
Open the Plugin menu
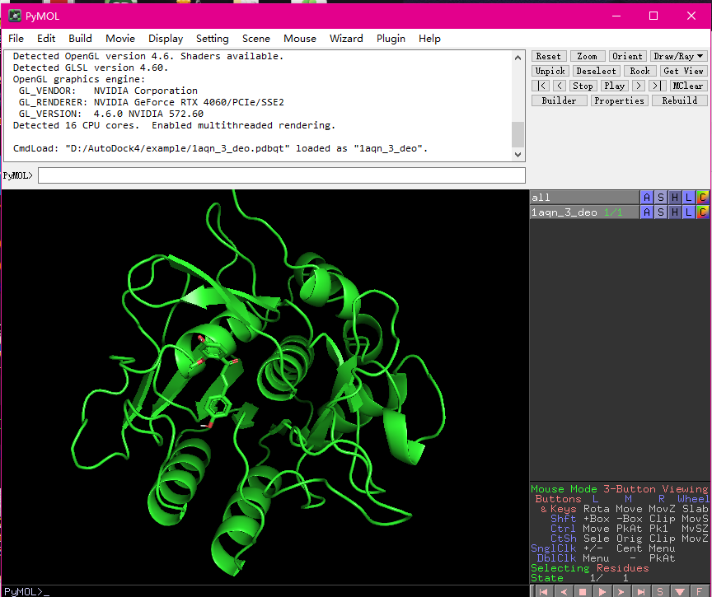(x=391, y=39)
